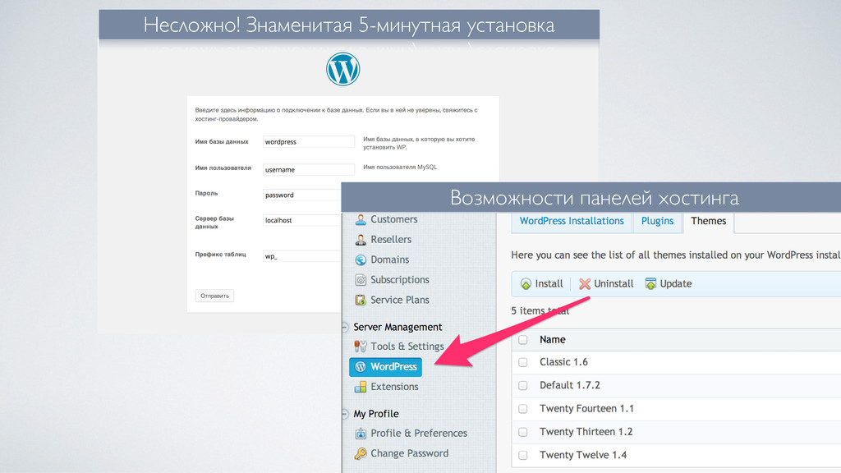The image size is (841, 473).
Task: Click the Subscriptions sidebar icon
Action: pos(361,280)
